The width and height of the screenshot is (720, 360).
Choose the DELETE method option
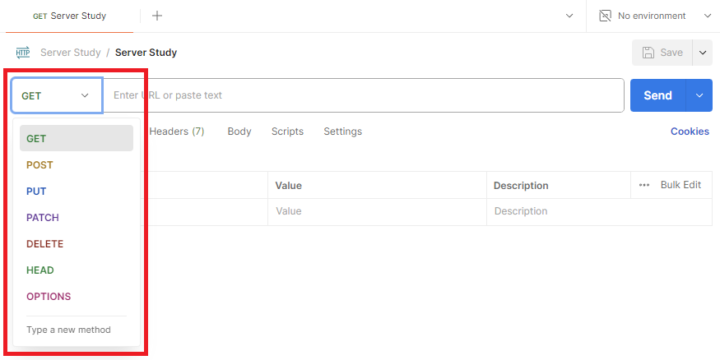pyautogui.click(x=44, y=244)
